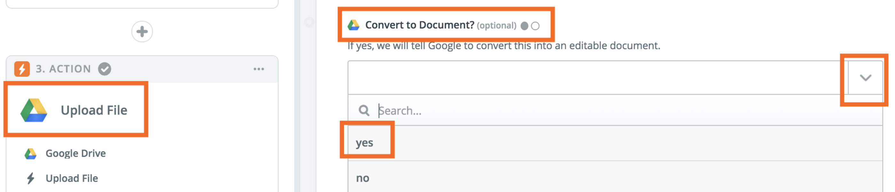Expand the Convert to Document dropdown arrow
The width and height of the screenshot is (895, 192).
tap(865, 77)
